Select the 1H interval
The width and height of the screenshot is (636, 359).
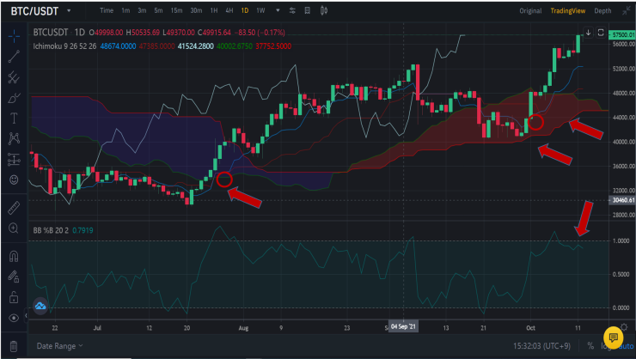[214, 10]
